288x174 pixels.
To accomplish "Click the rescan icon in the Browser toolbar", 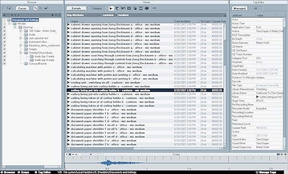I will click(x=41, y=8).
